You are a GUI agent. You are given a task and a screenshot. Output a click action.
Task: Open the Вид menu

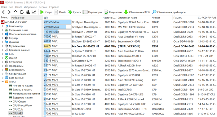point(11,7)
